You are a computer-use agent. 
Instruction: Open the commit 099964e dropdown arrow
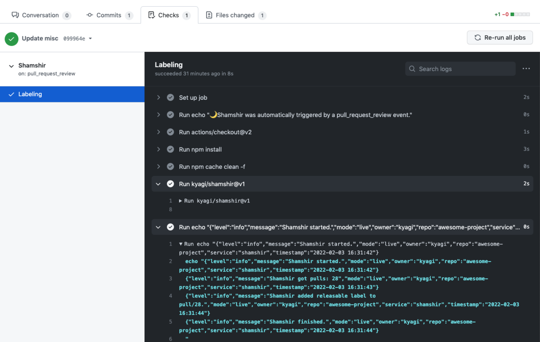(x=90, y=39)
